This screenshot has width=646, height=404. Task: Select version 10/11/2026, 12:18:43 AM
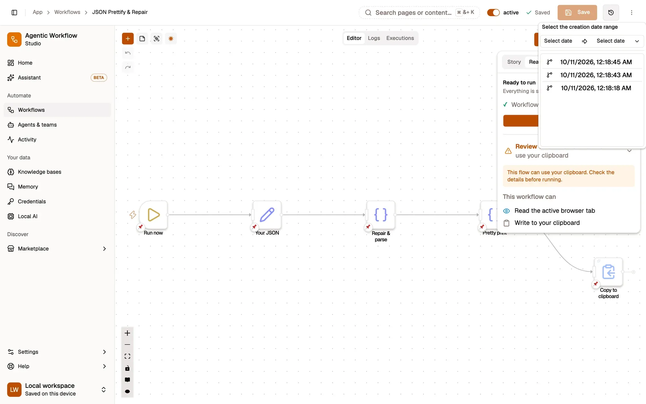click(x=592, y=75)
